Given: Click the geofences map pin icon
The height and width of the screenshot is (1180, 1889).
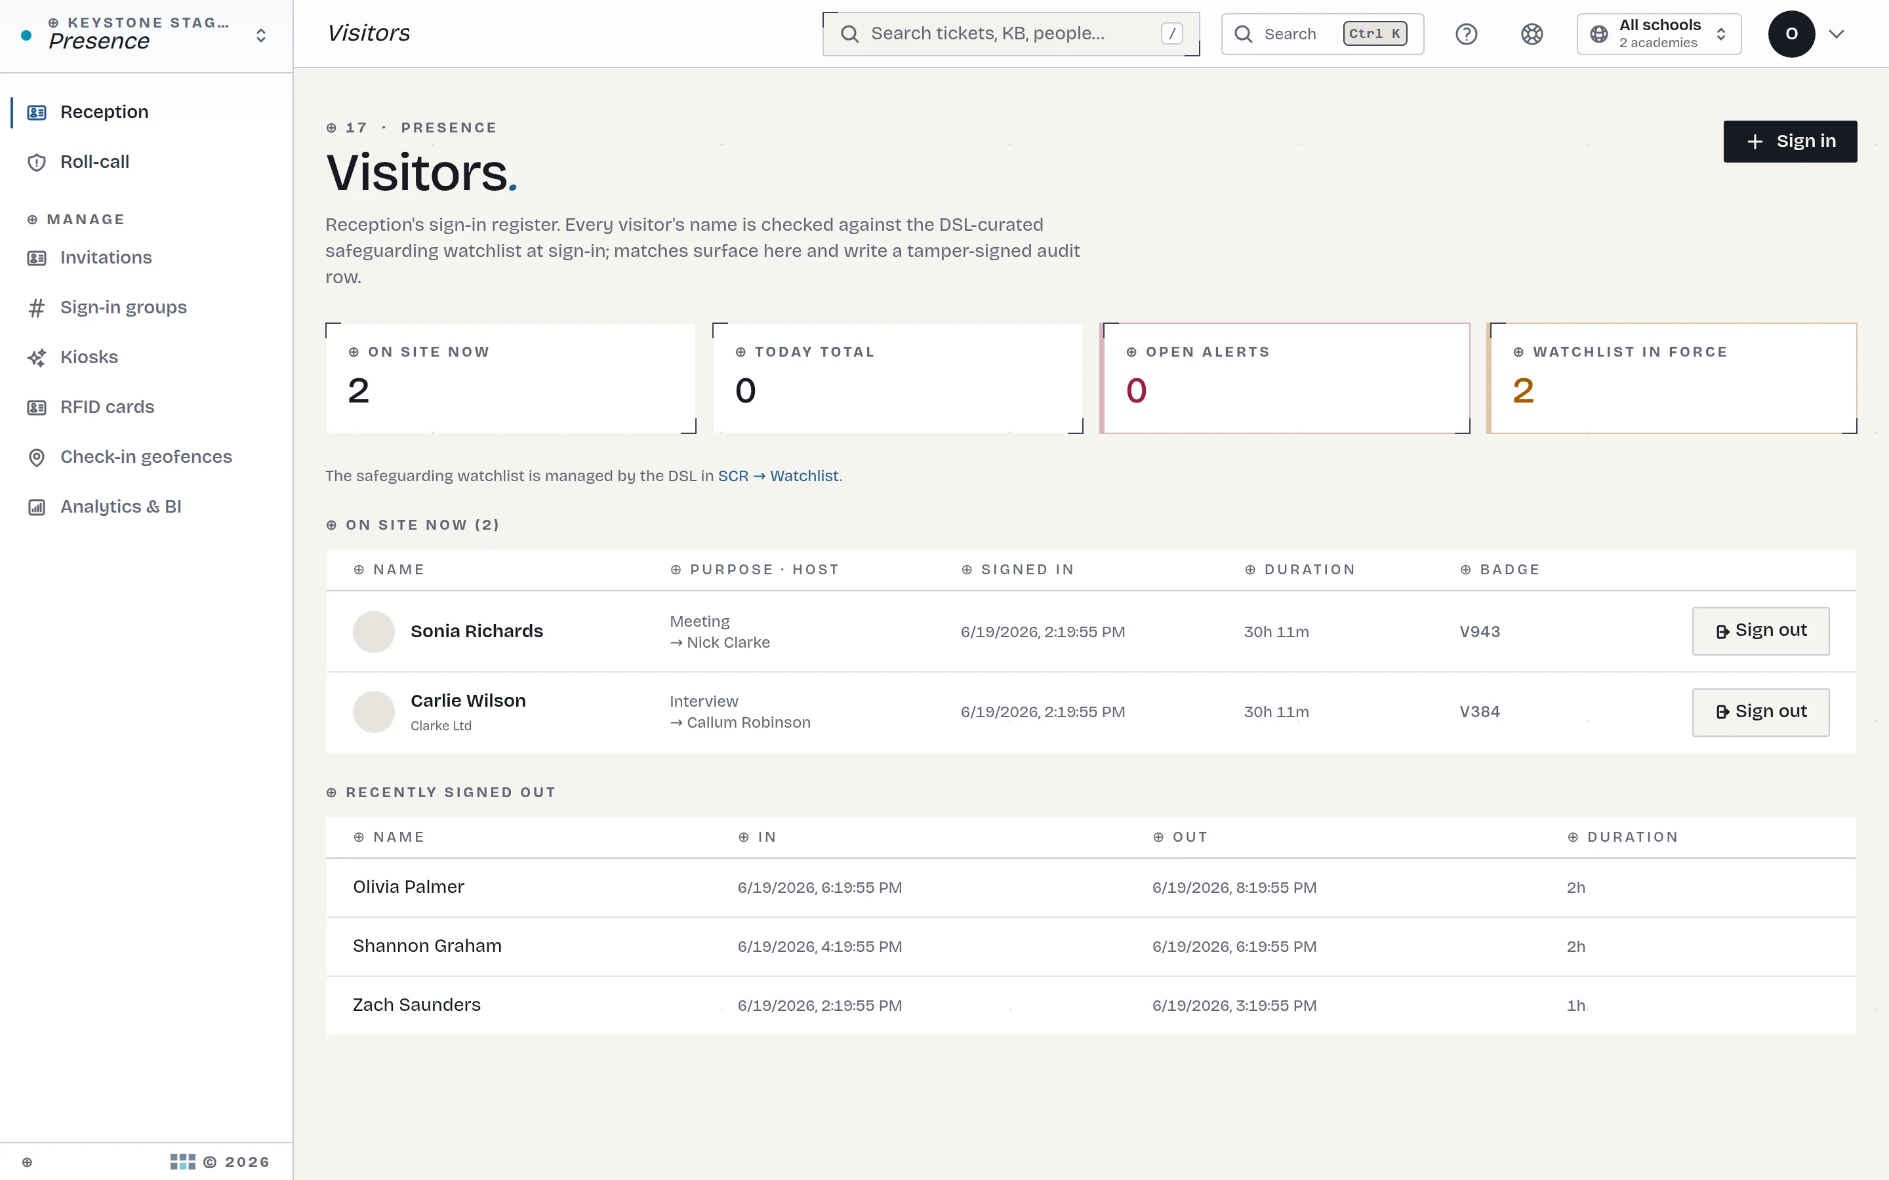Looking at the screenshot, I should click(37, 458).
